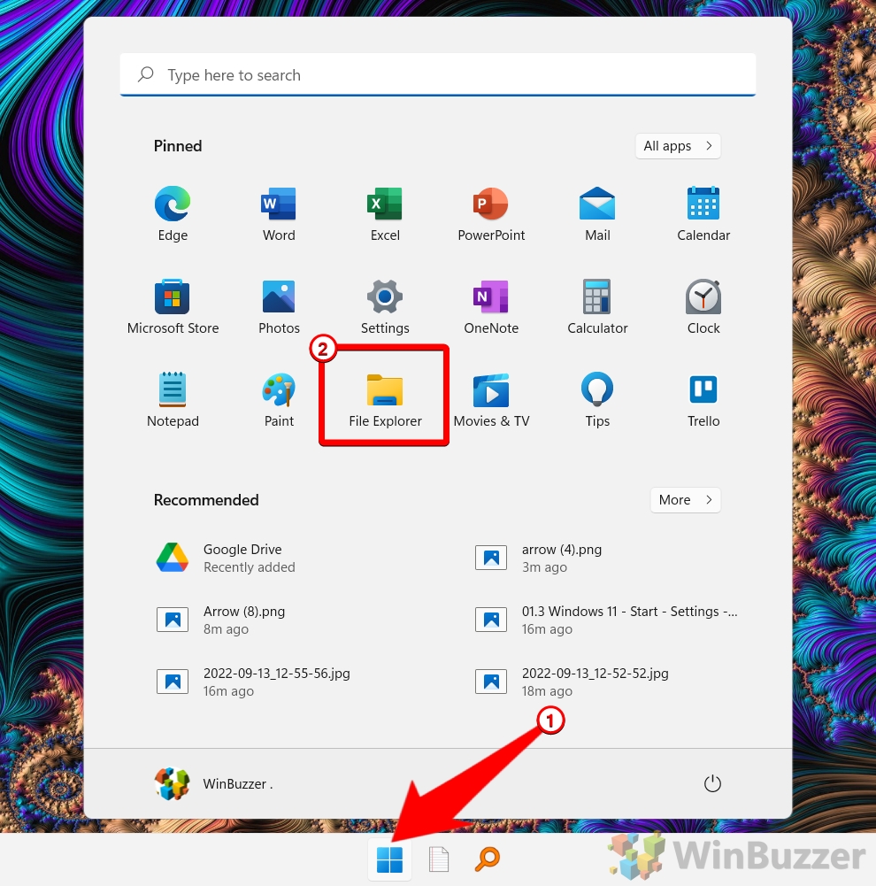The width and height of the screenshot is (876, 886).
Task: Open Excel pinned app
Action: pos(385,213)
